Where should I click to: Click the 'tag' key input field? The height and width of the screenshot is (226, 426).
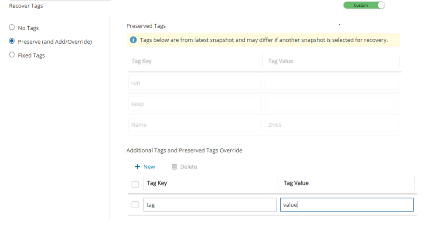point(210,205)
